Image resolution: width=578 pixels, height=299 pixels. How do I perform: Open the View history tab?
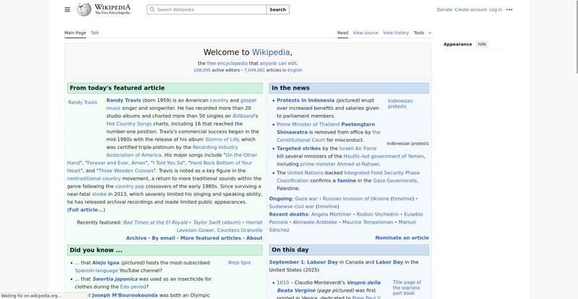click(396, 32)
